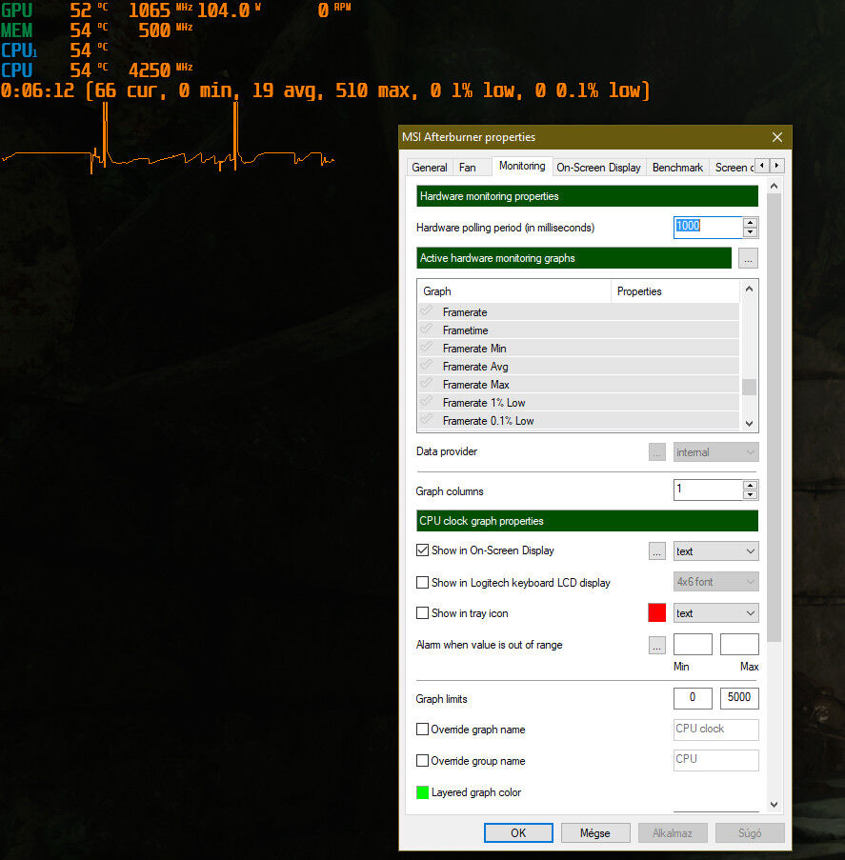This screenshot has width=845, height=860.
Task: Open active hardware monitoring graphs options button
Action: (x=748, y=258)
